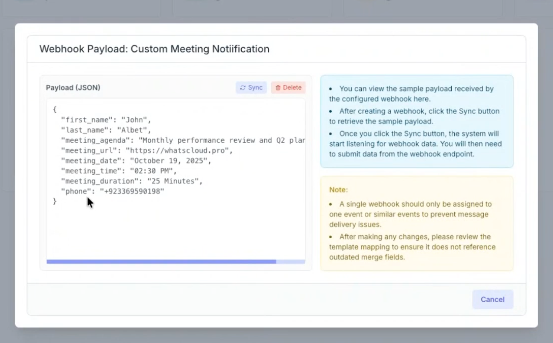Click the horizontal scrollbar below the JSON payload
The width and height of the screenshot is (553, 343).
point(161,261)
